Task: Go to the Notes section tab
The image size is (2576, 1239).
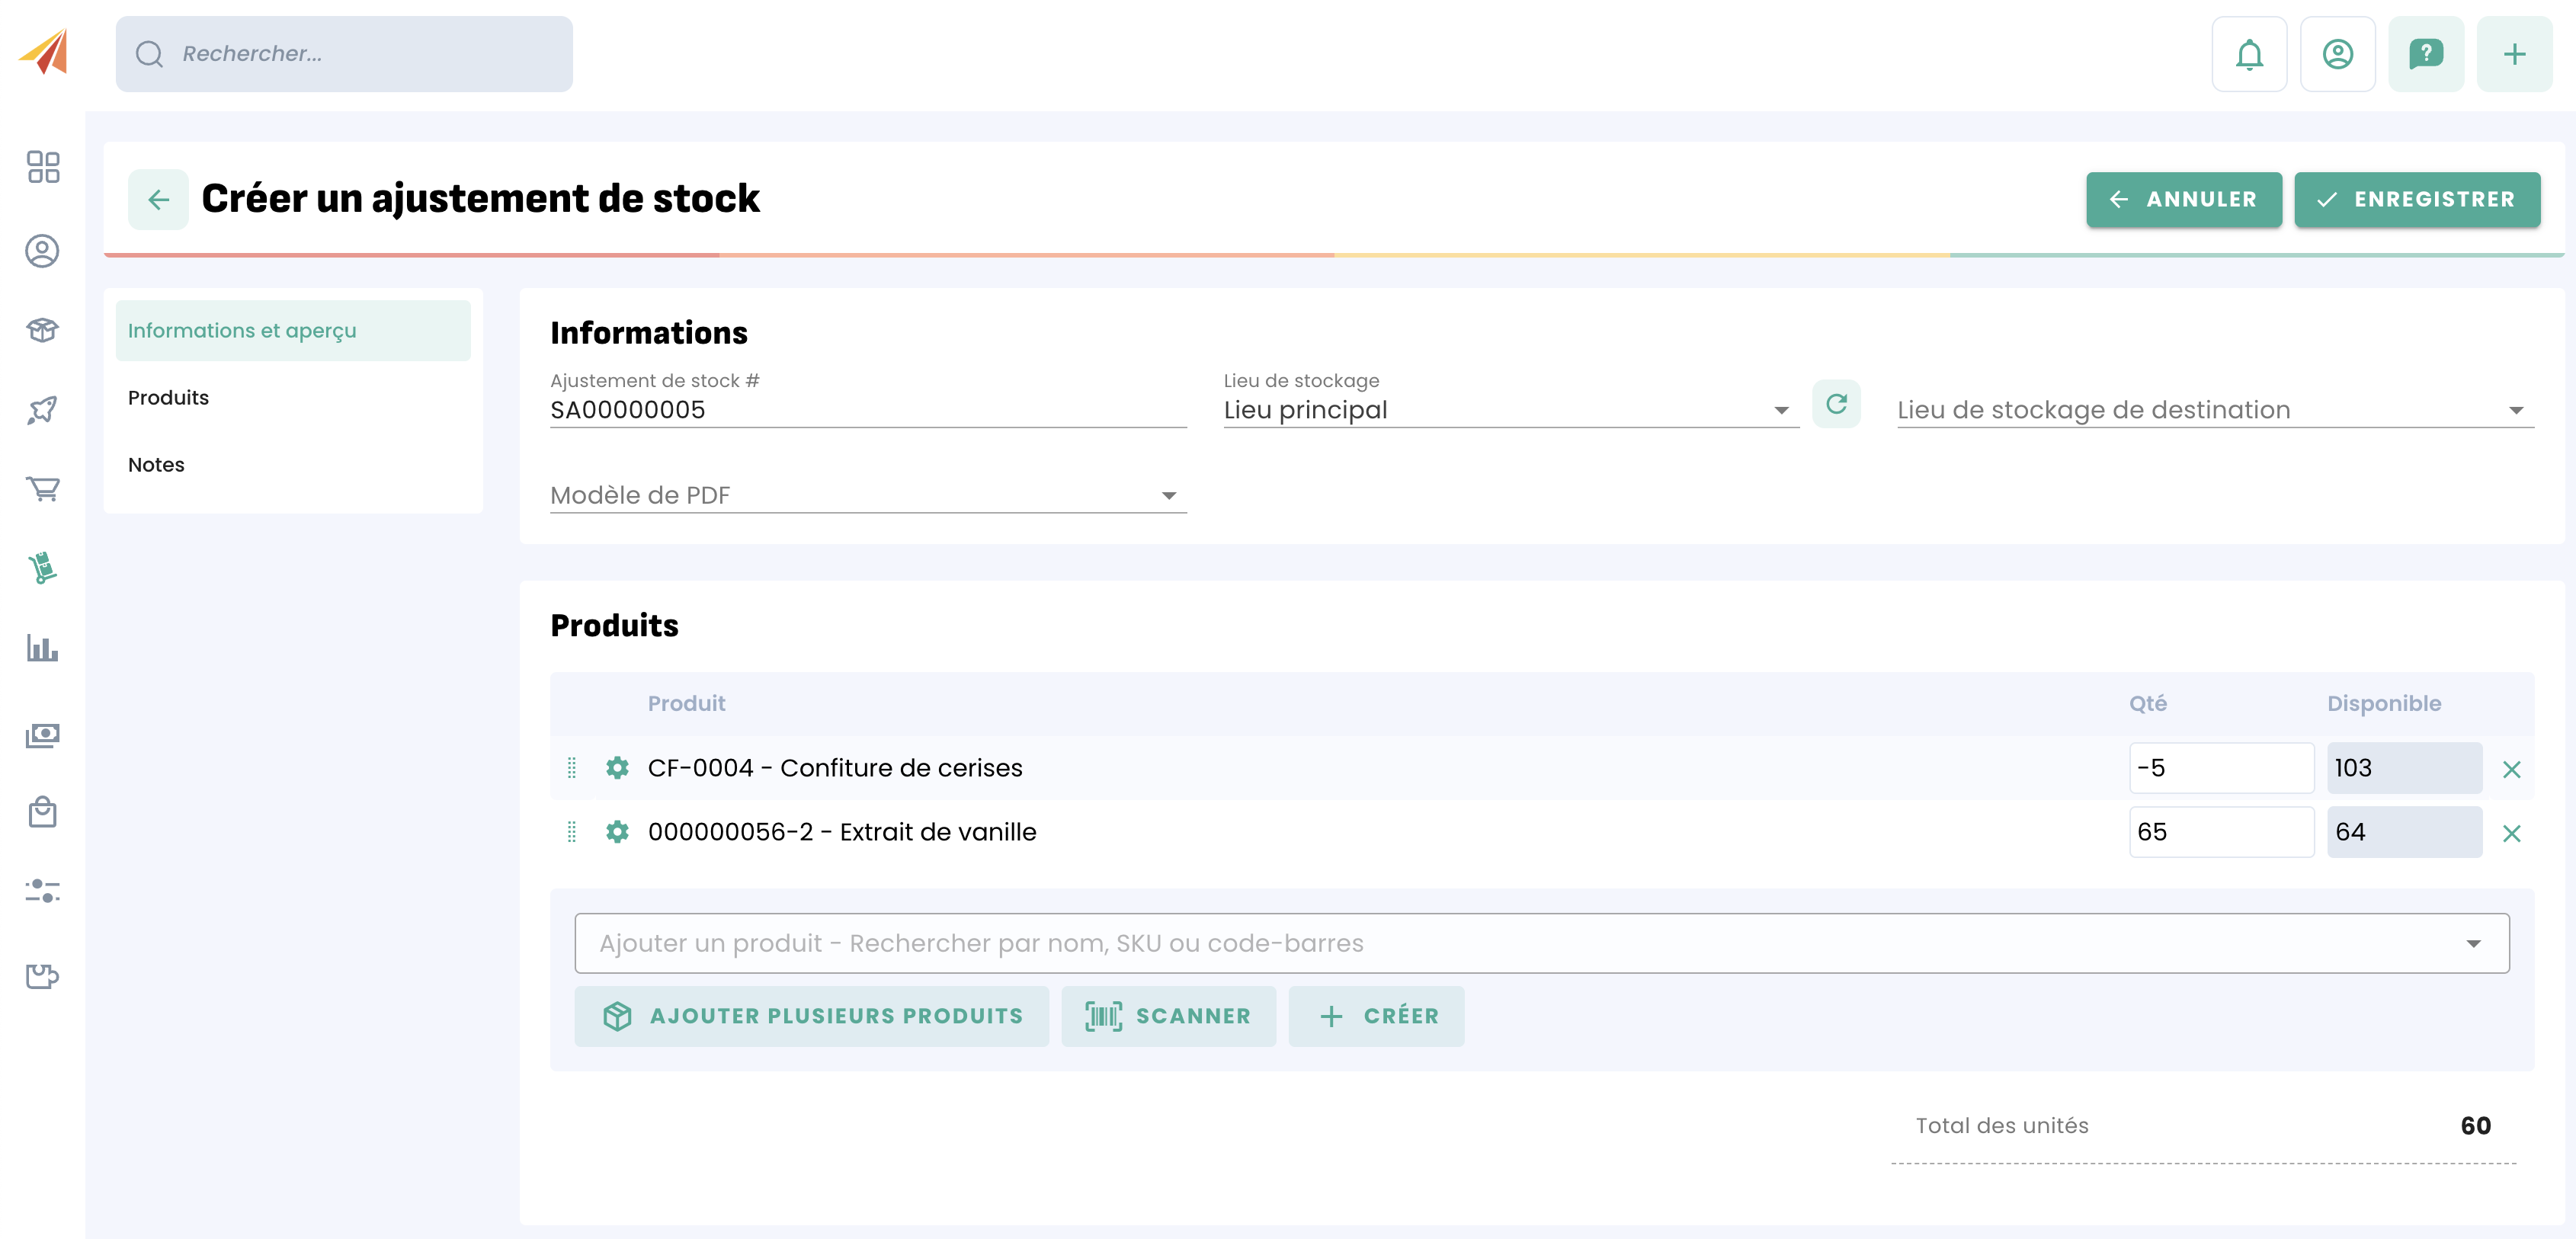Action: pyautogui.click(x=156, y=465)
